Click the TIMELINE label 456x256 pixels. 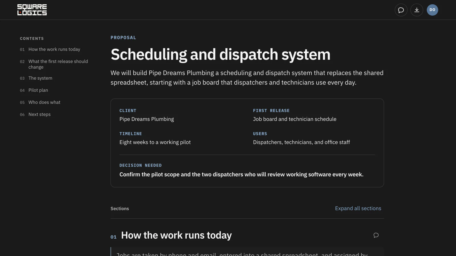[131, 134]
